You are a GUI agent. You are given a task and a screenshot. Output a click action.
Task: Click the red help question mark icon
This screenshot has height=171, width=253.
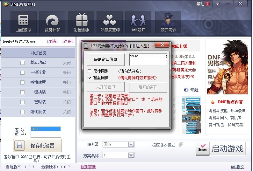tap(208, 4)
